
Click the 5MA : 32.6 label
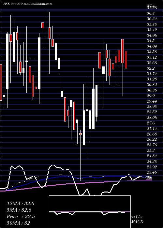(x=19, y=210)
